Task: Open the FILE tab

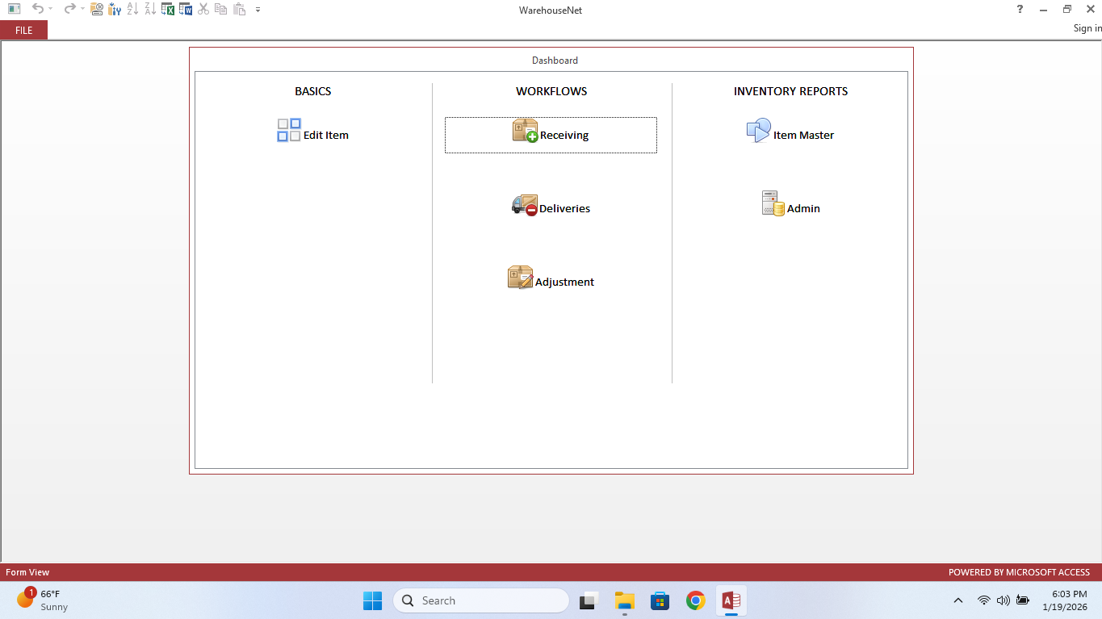Action: (23, 30)
